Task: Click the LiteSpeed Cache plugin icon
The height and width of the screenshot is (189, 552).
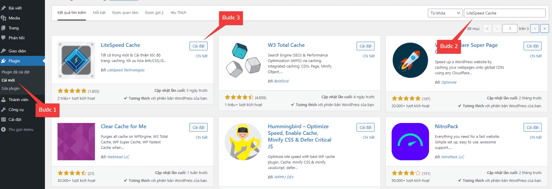Action: pyautogui.click(x=76, y=60)
